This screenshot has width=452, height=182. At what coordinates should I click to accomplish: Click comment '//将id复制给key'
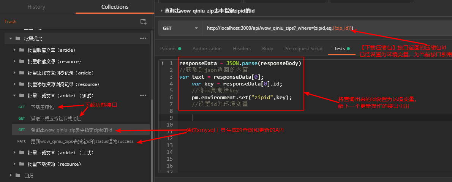pos(215,90)
